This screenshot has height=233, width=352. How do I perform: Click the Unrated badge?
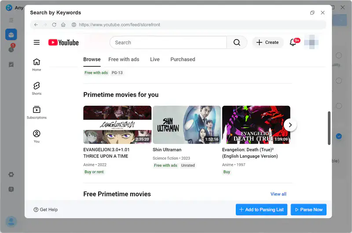click(188, 165)
